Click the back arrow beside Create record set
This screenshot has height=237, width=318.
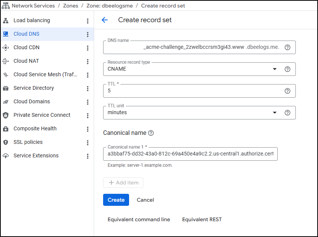click(105, 20)
